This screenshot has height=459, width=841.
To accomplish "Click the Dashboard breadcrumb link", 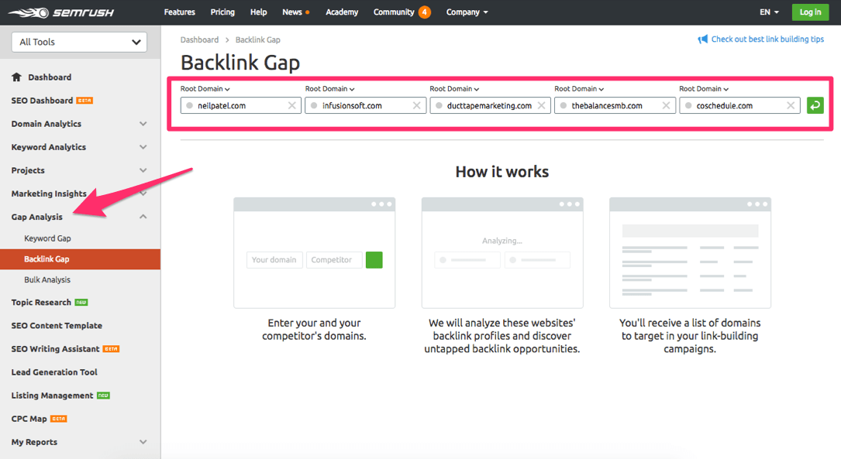I will pos(199,39).
